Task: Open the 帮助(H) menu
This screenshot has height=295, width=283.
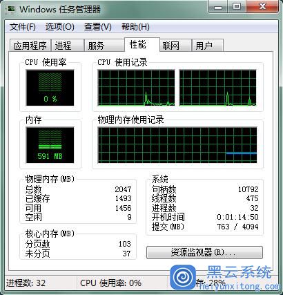Action: pyautogui.click(x=135, y=27)
